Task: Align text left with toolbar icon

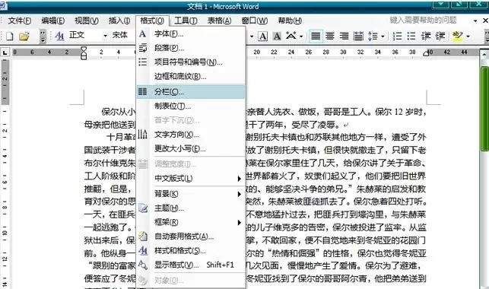Action: pos(316,37)
